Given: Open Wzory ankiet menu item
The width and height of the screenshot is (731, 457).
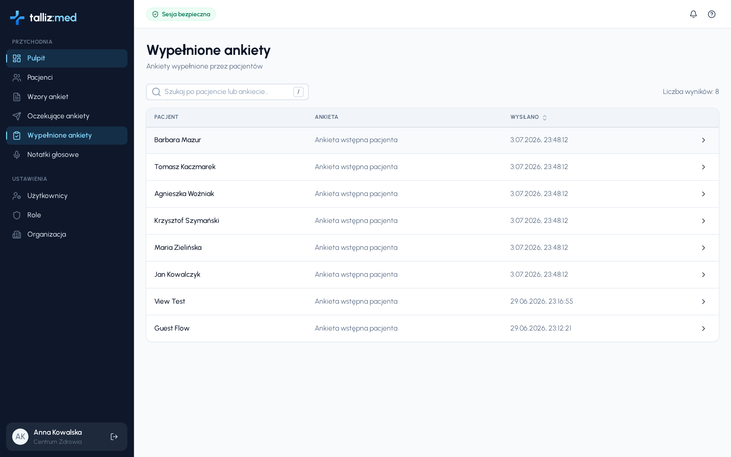Looking at the screenshot, I should [67, 97].
